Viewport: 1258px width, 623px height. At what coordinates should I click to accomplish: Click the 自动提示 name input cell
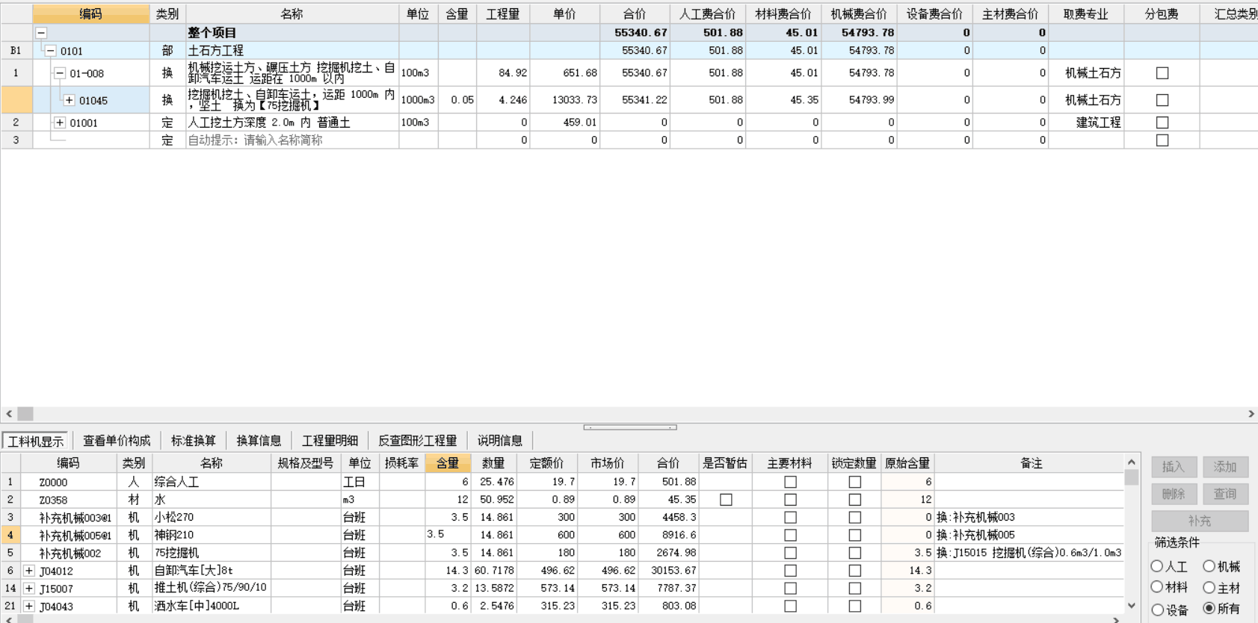tap(292, 140)
